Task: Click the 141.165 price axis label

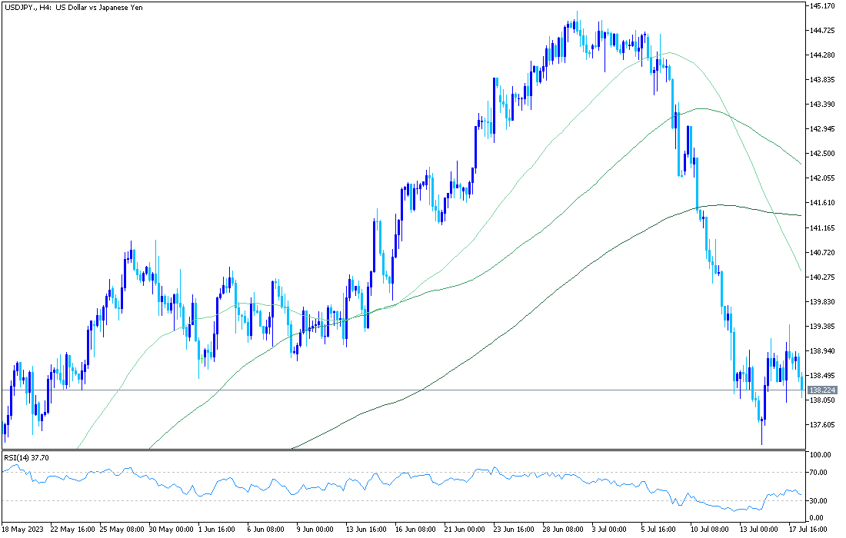Action: (823, 227)
